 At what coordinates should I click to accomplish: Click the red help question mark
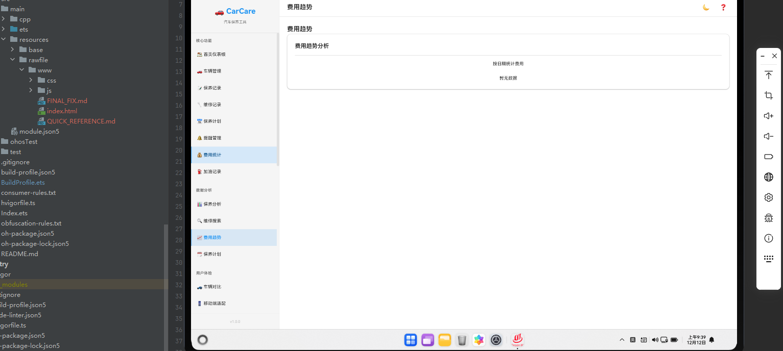click(723, 8)
